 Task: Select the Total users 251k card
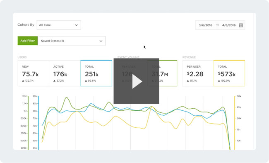pos(96,73)
